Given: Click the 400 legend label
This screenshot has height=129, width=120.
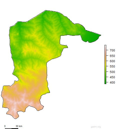Looking at the screenshot, I should pyautogui.click(x=112, y=83).
